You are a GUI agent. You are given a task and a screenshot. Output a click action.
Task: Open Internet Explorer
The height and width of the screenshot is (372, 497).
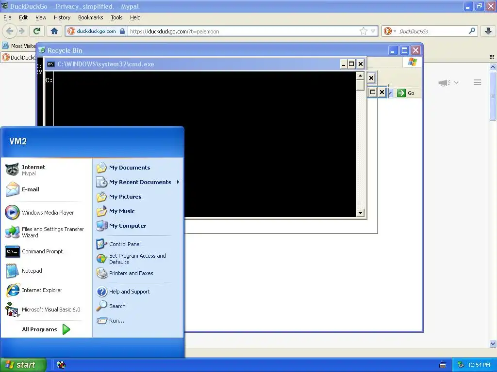[46, 290]
